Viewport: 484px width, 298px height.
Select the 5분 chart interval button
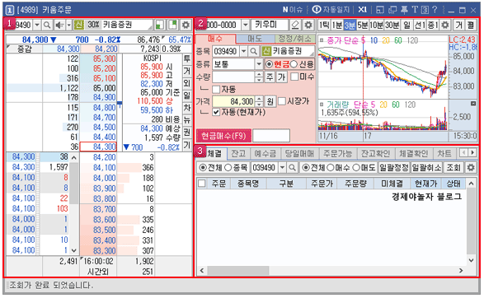coord(363,25)
